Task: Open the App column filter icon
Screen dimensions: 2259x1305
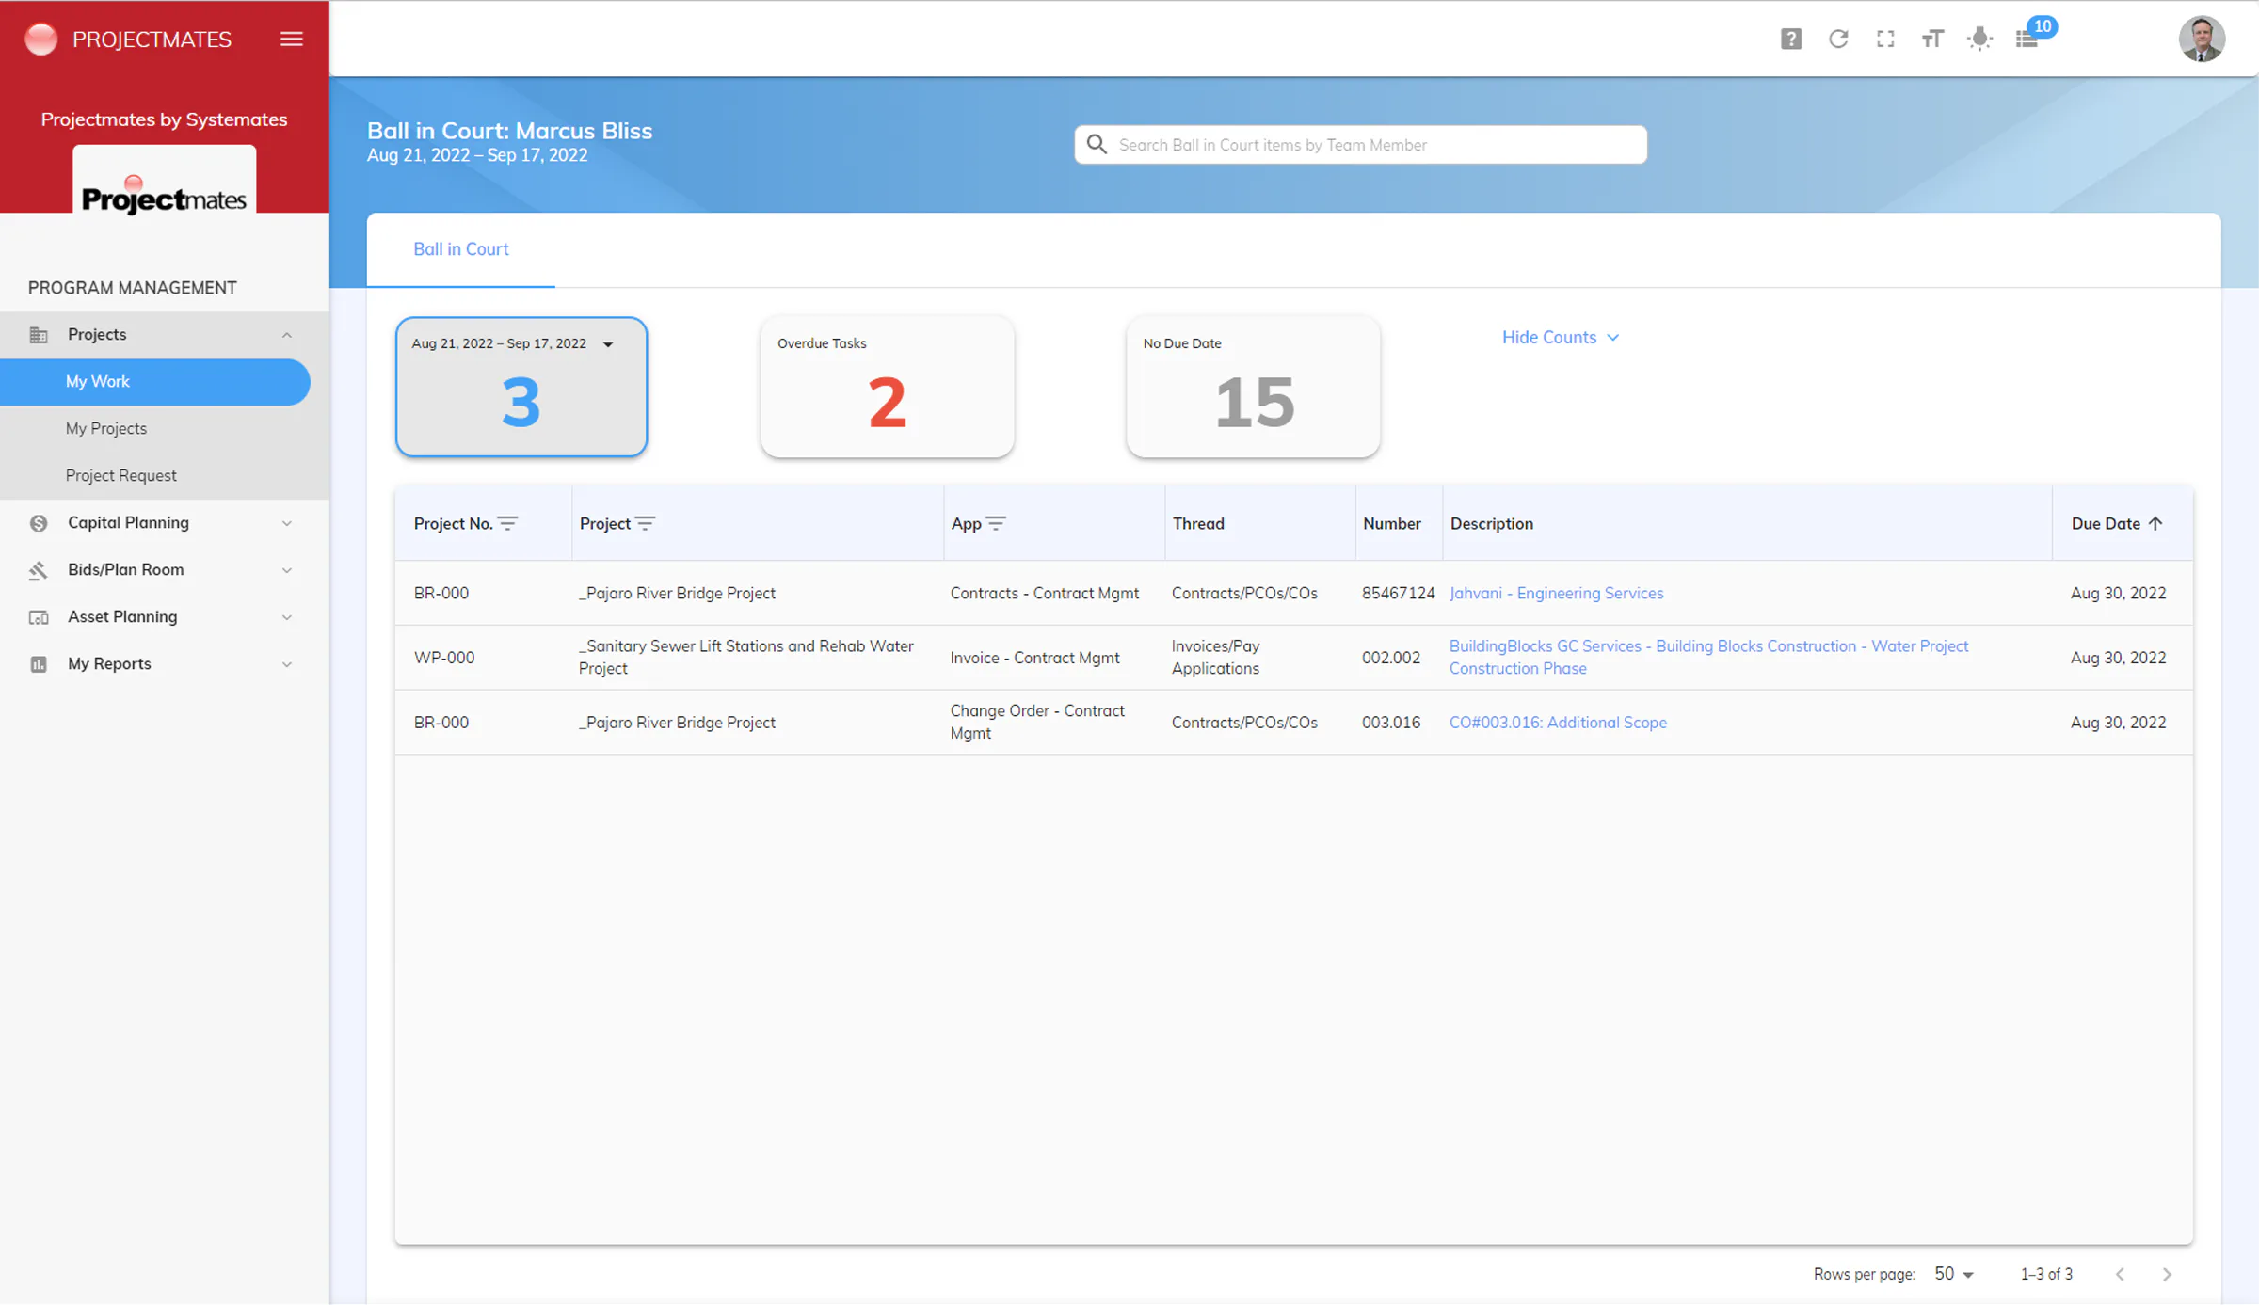Action: (996, 523)
